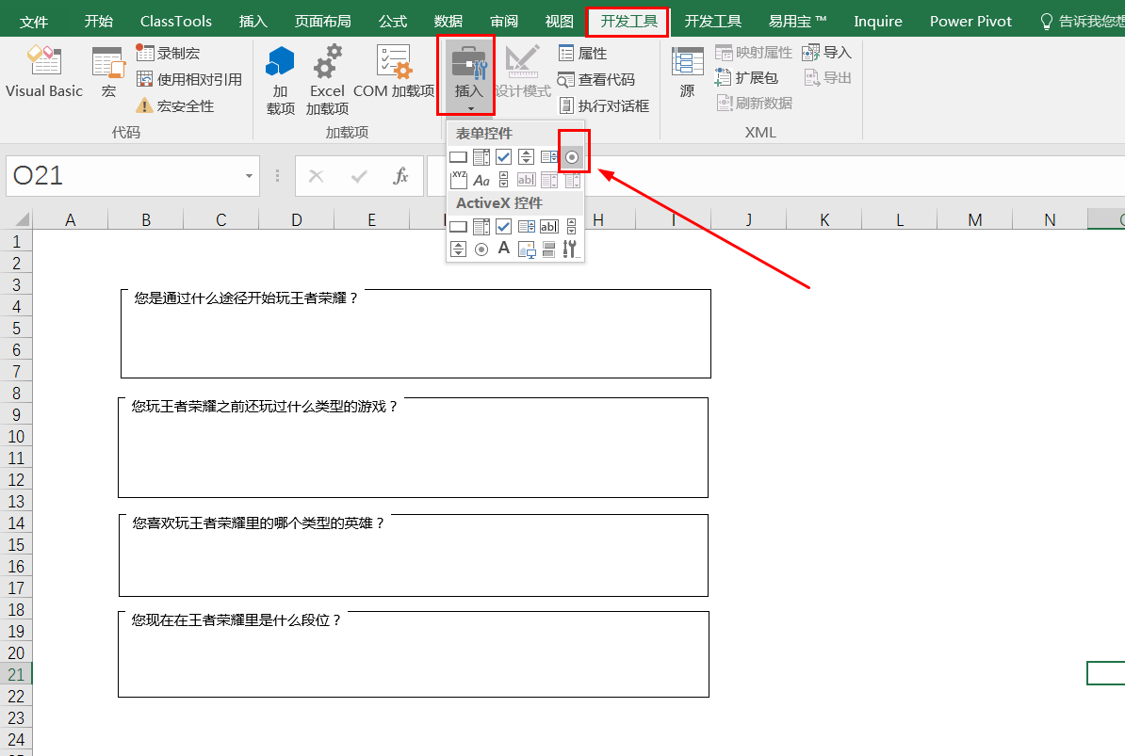Switch to the 页面布局 tab
Screen dimensions: 1125x756
(x=323, y=22)
